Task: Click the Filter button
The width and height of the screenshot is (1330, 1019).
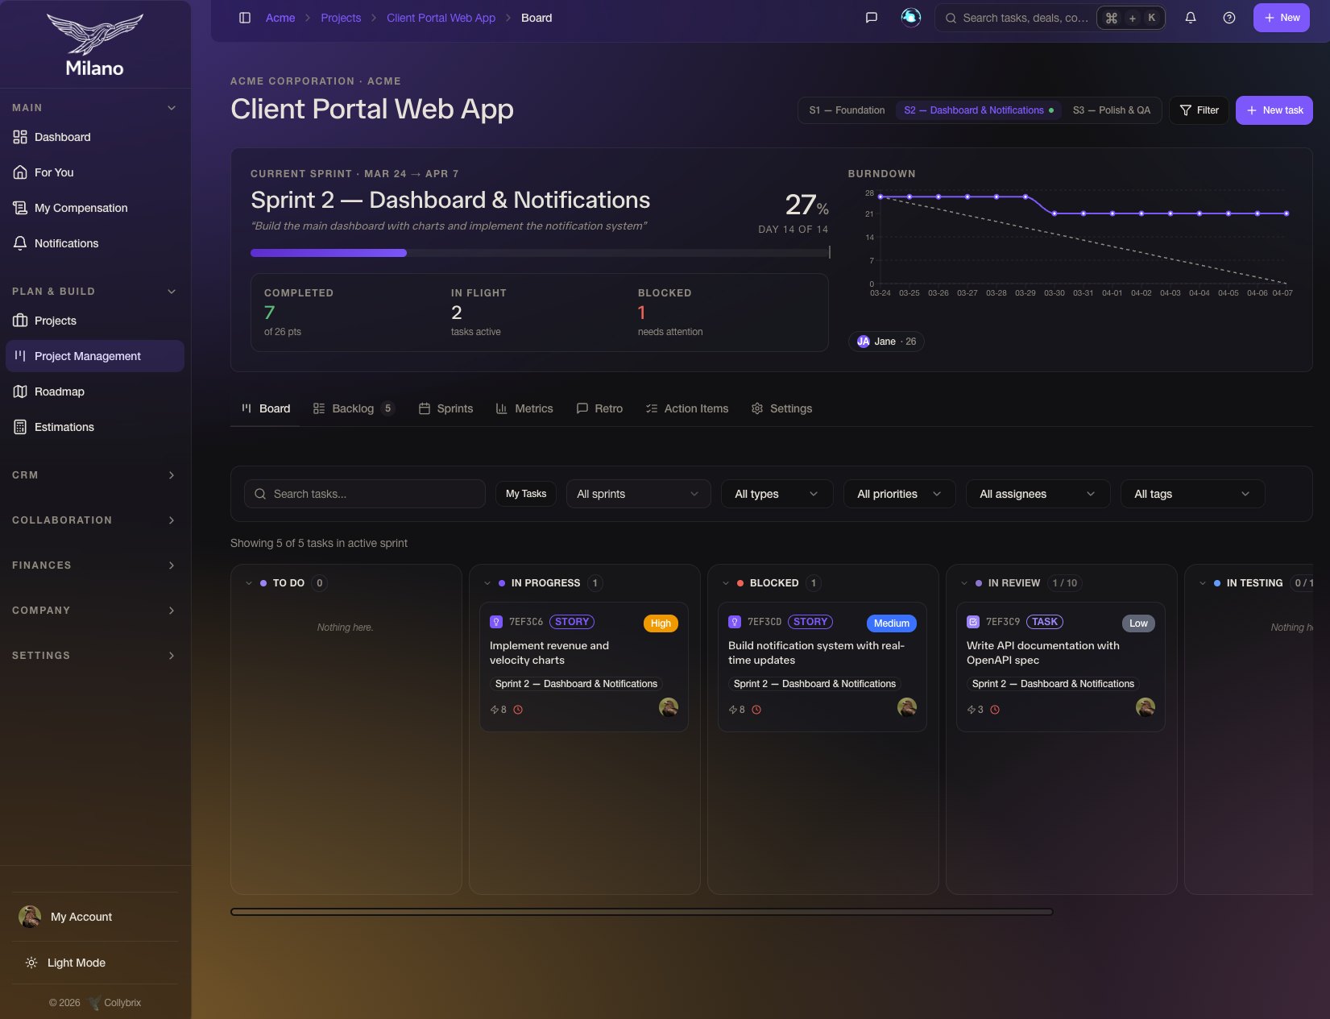Action: tap(1199, 110)
